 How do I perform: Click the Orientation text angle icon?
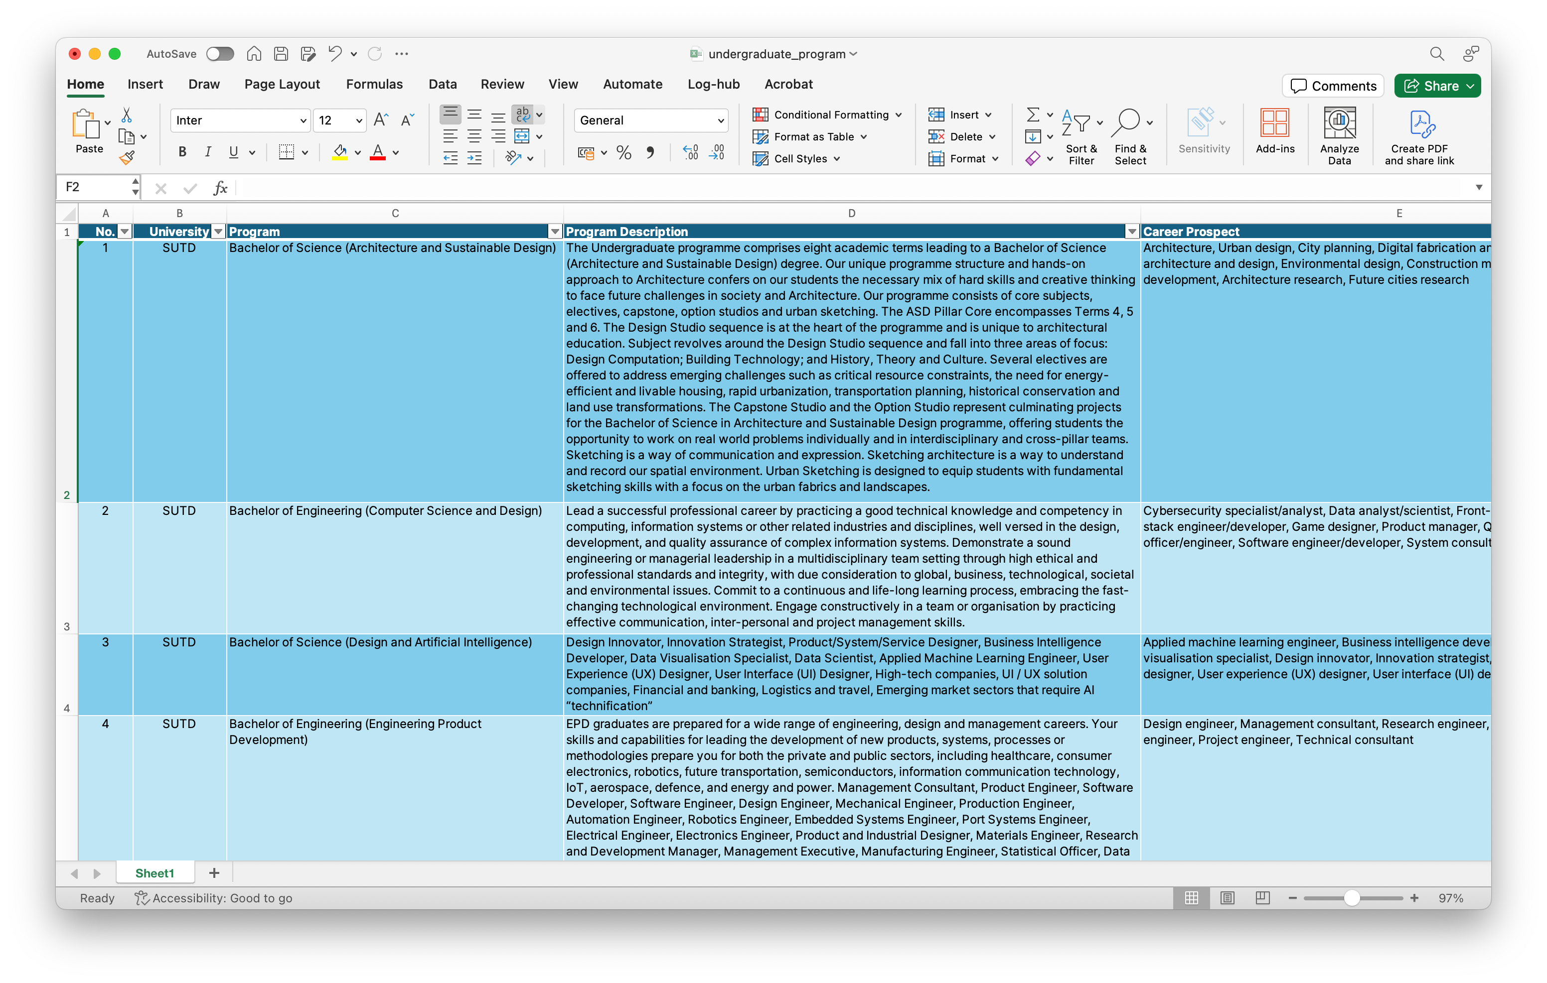[x=513, y=158]
